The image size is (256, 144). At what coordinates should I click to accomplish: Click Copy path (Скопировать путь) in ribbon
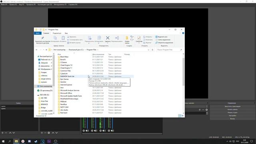click(75, 40)
